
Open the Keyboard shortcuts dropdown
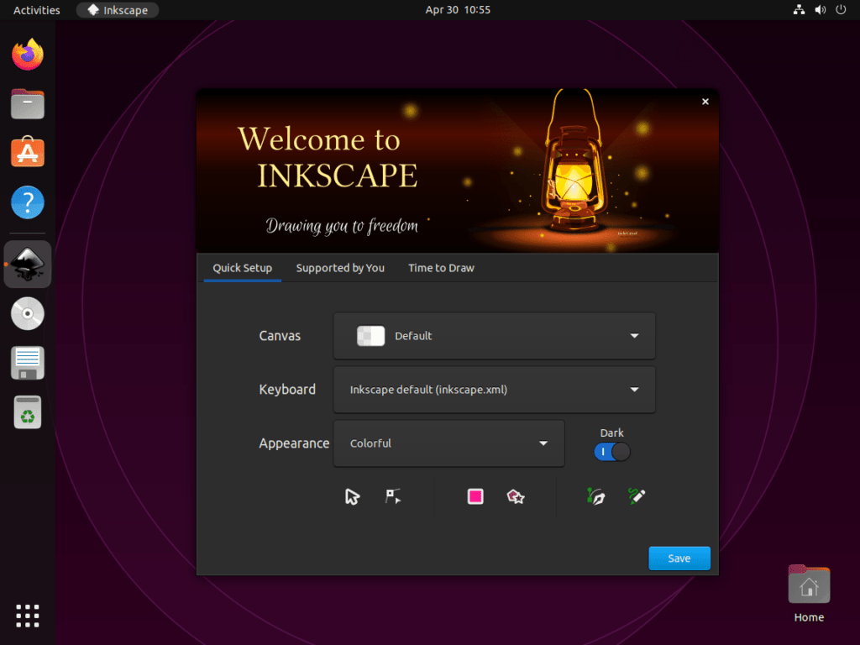(494, 389)
